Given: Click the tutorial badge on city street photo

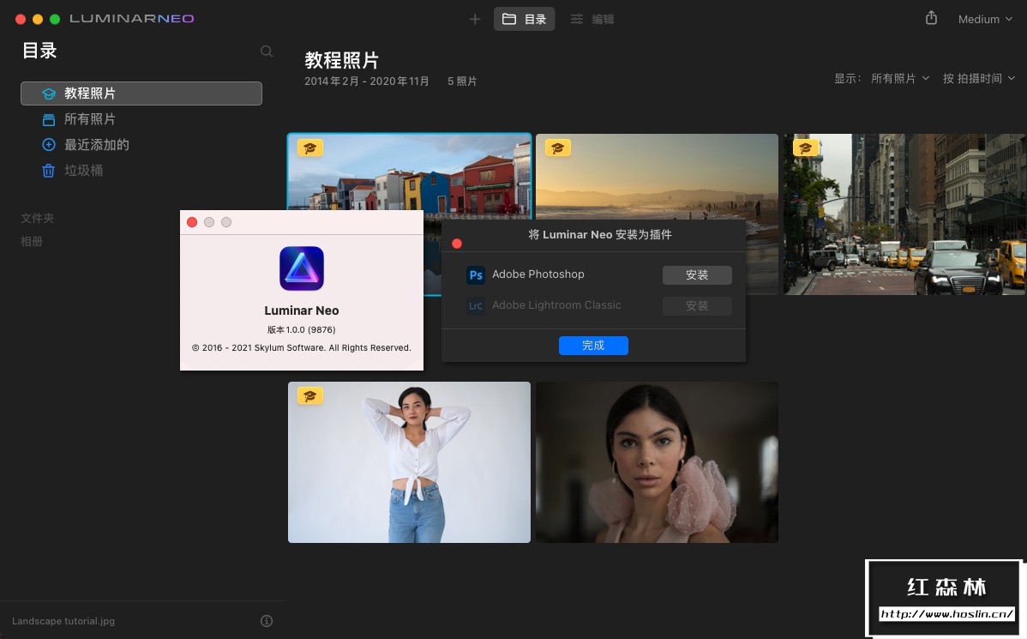Looking at the screenshot, I should 806,148.
